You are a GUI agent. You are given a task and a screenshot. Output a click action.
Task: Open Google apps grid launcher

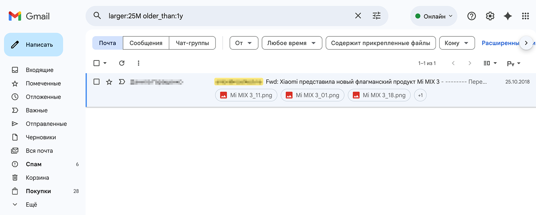tap(525, 16)
